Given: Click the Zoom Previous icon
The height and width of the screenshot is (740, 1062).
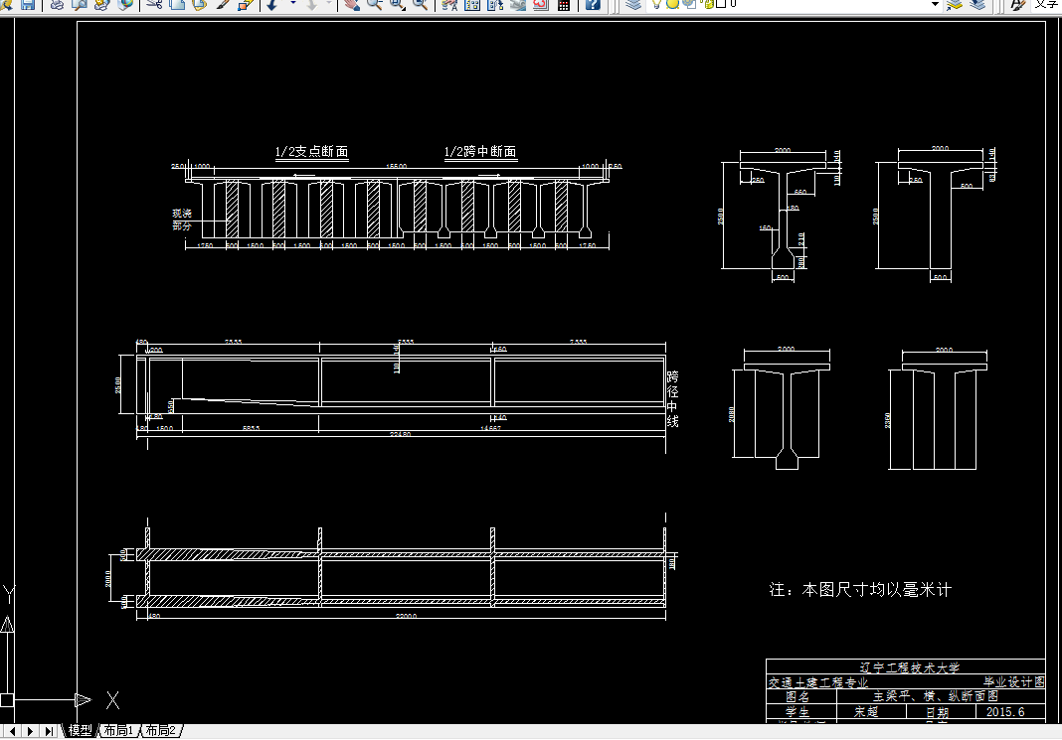Looking at the screenshot, I should [x=420, y=5].
